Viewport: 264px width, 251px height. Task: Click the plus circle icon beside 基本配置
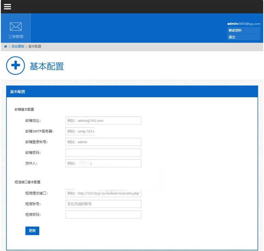tap(15, 65)
